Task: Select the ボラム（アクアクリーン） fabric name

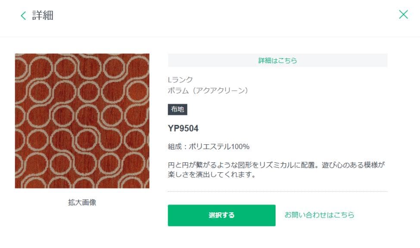Action: tap(208, 90)
